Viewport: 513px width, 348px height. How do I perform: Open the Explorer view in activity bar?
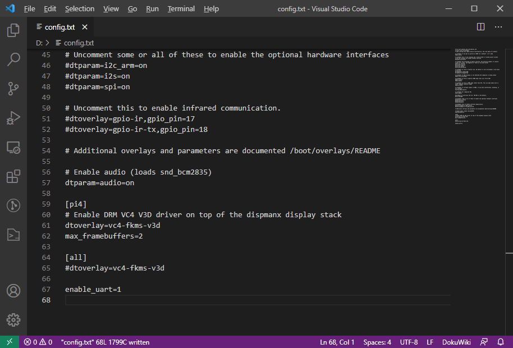tap(13, 30)
